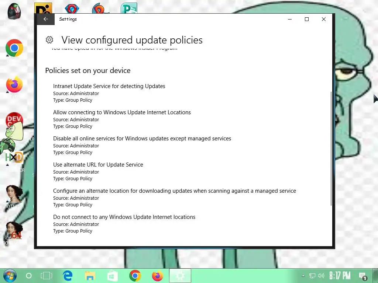Select 'Do not connect to any Windows Update' policy

[124, 217]
